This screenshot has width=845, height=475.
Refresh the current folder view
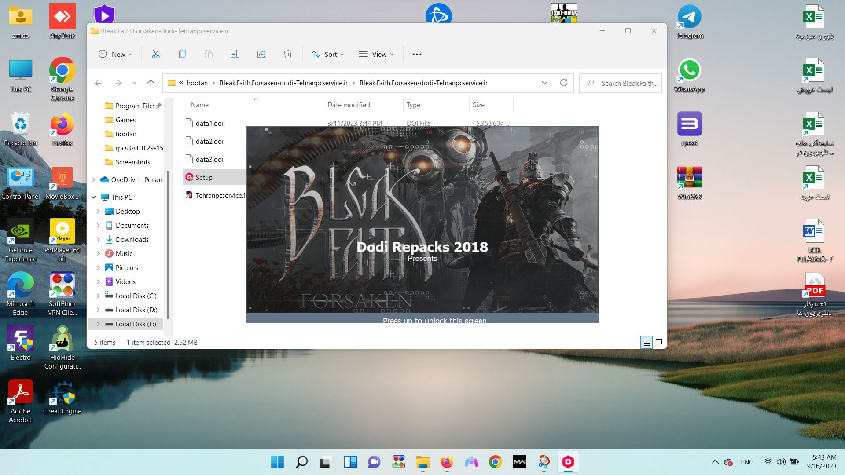pos(563,83)
